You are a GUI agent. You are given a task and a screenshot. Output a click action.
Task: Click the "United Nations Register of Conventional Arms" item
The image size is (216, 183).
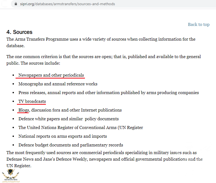[81, 128]
